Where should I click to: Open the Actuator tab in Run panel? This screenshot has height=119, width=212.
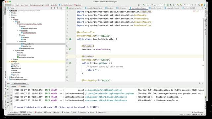point(22,86)
